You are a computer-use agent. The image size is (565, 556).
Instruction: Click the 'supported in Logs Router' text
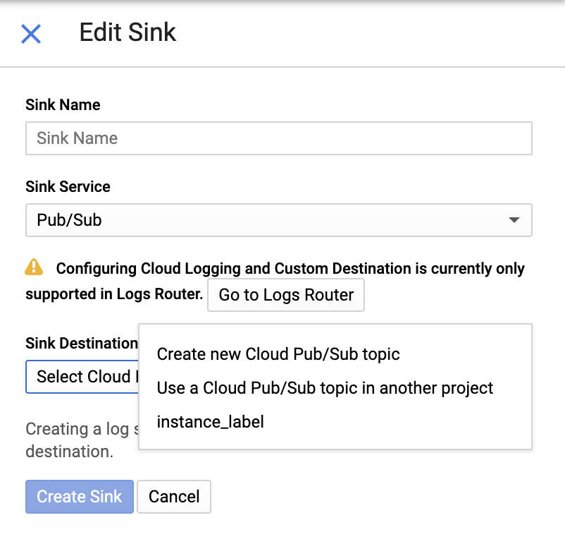click(x=114, y=294)
